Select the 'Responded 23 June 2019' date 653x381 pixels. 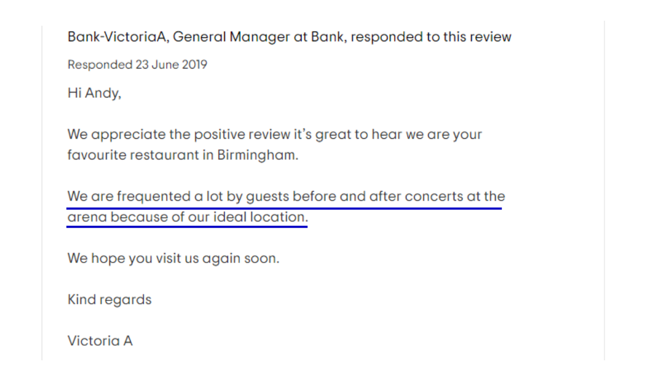coord(137,65)
